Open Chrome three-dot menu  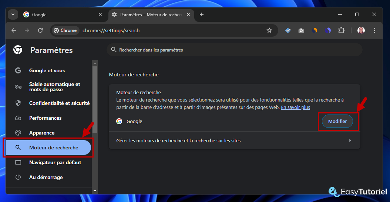tap(374, 30)
